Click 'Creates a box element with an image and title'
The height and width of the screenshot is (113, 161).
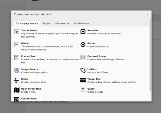click(x=112, y=82)
